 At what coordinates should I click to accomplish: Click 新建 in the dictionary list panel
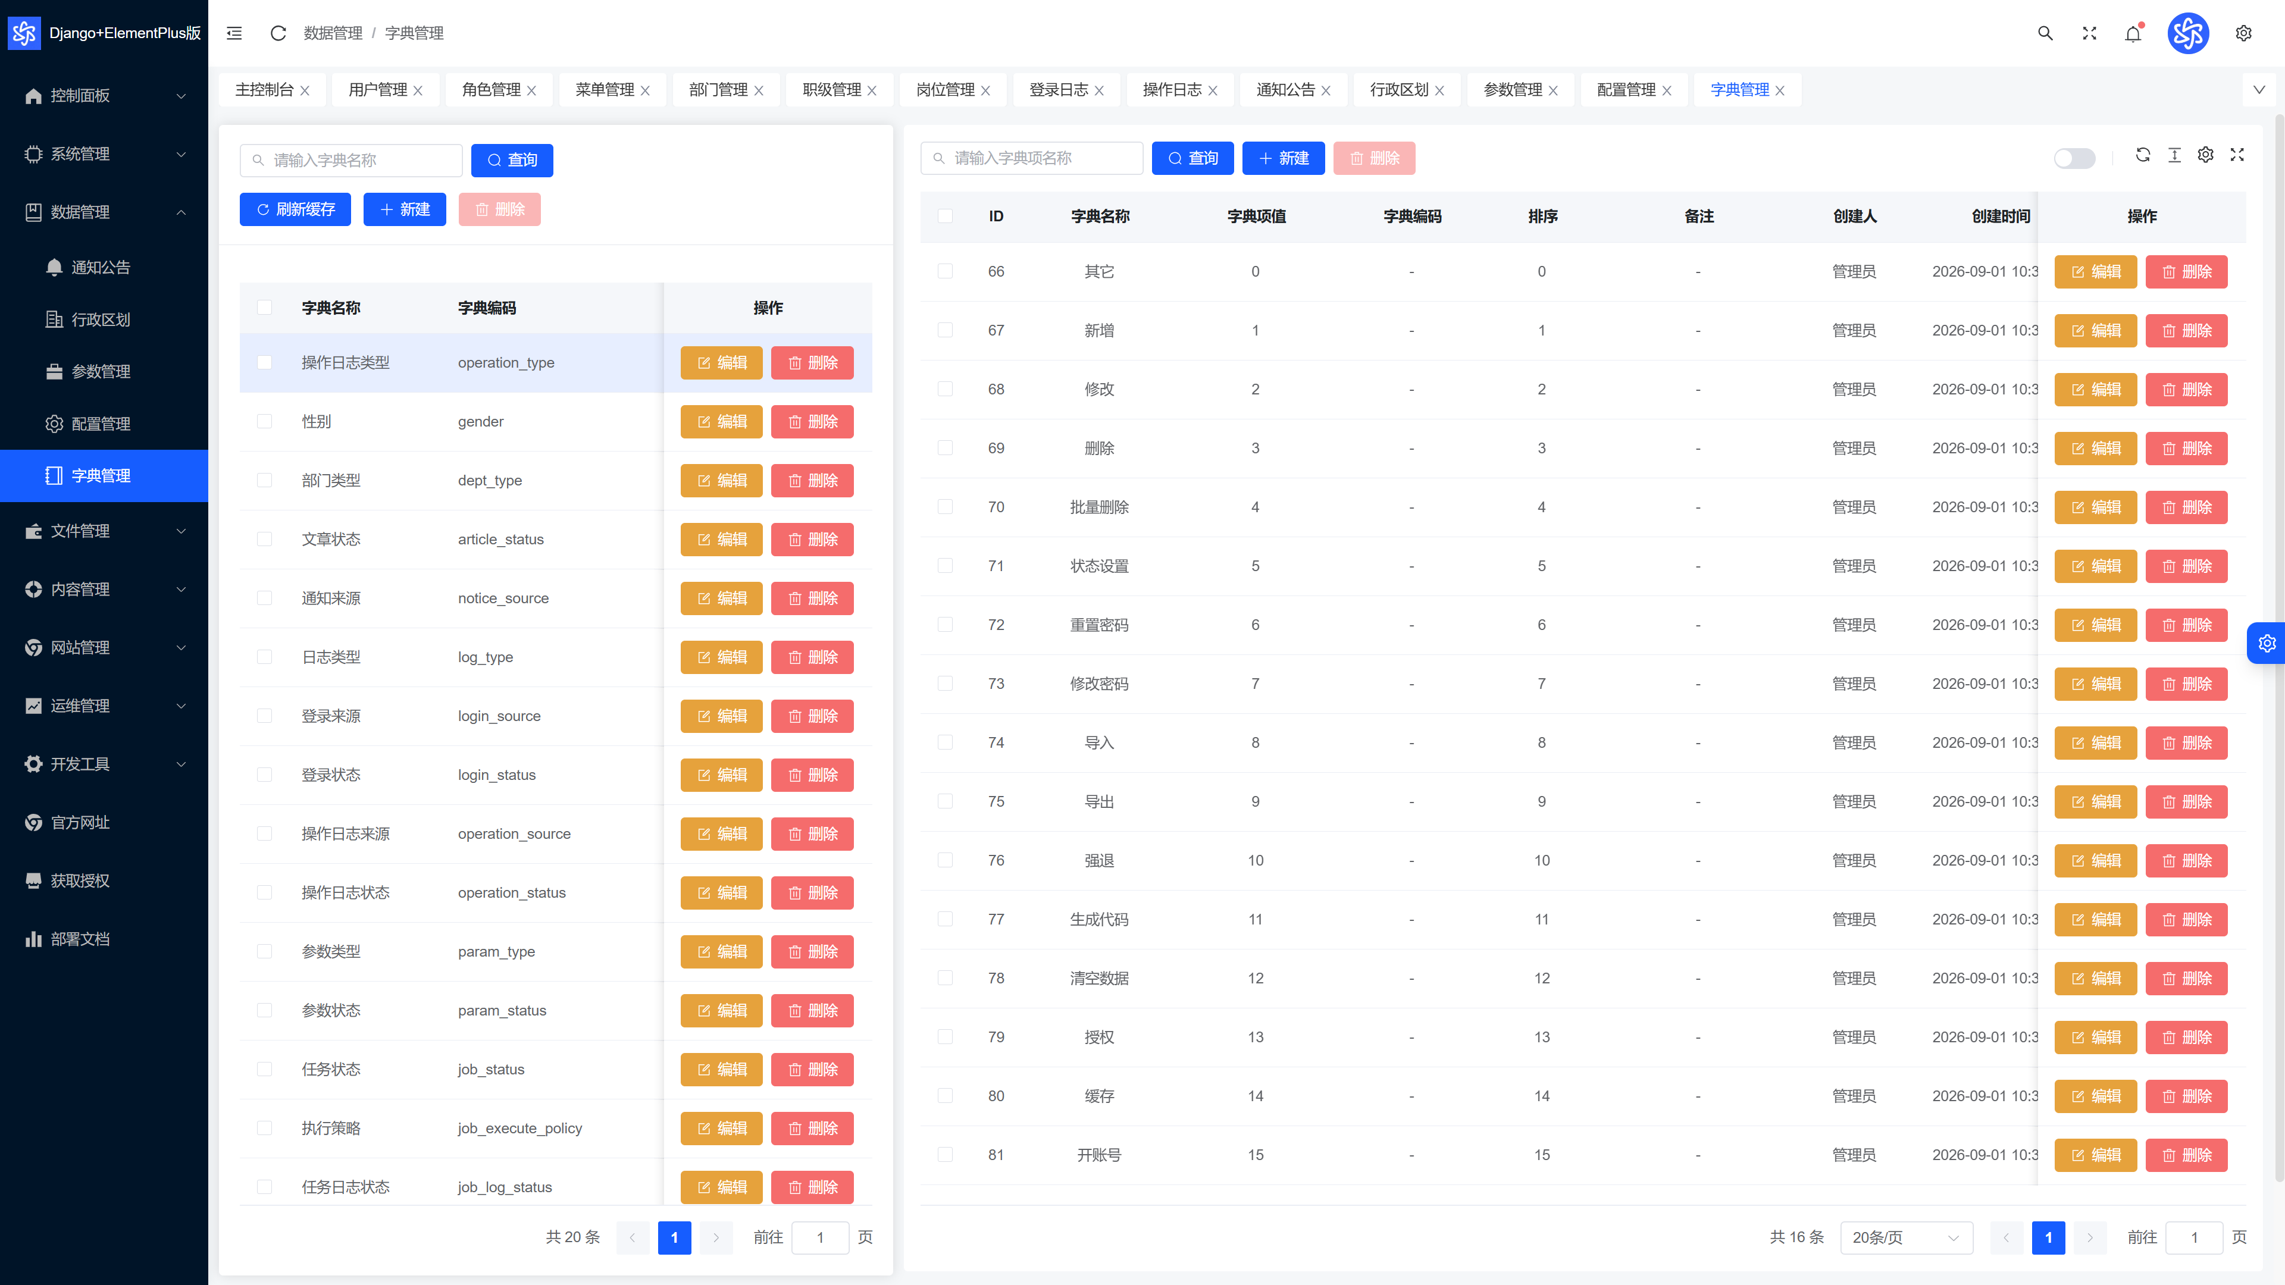point(405,209)
